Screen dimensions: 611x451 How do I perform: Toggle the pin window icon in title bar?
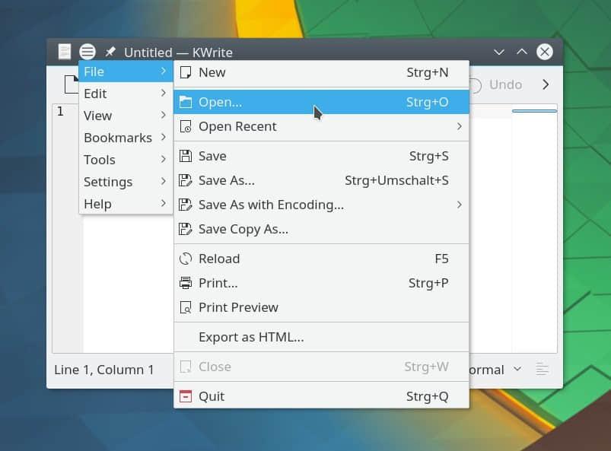(x=110, y=52)
